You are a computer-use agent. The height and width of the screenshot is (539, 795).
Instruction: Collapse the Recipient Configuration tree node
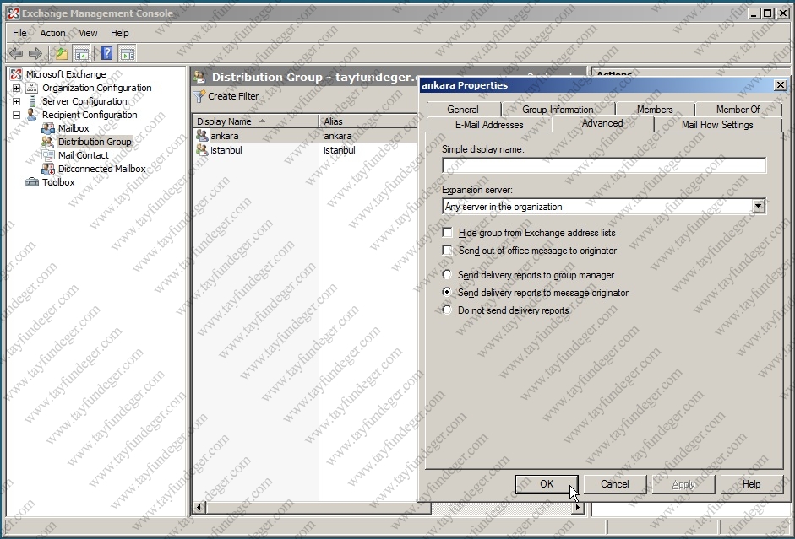click(16, 115)
